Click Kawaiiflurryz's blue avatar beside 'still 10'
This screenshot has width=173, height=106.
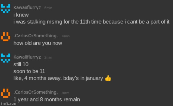(6, 58)
